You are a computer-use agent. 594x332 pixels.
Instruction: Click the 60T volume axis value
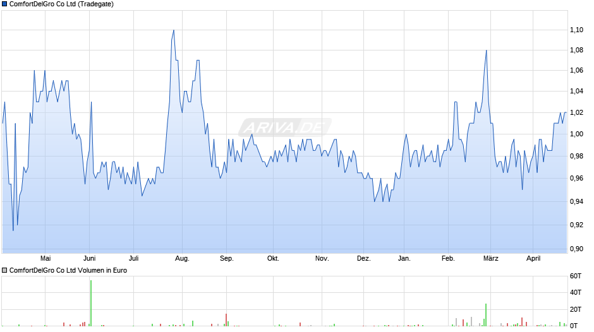tap(576, 276)
